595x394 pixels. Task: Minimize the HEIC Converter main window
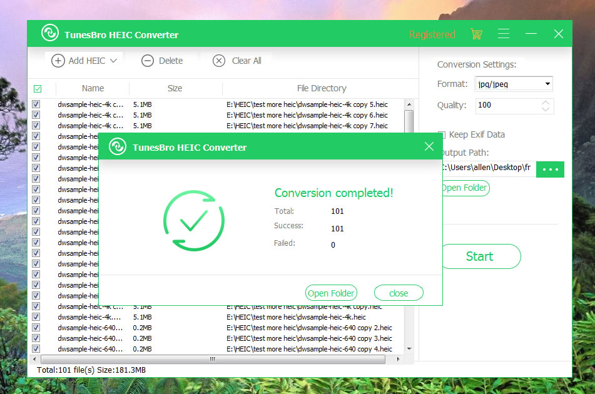tap(531, 34)
